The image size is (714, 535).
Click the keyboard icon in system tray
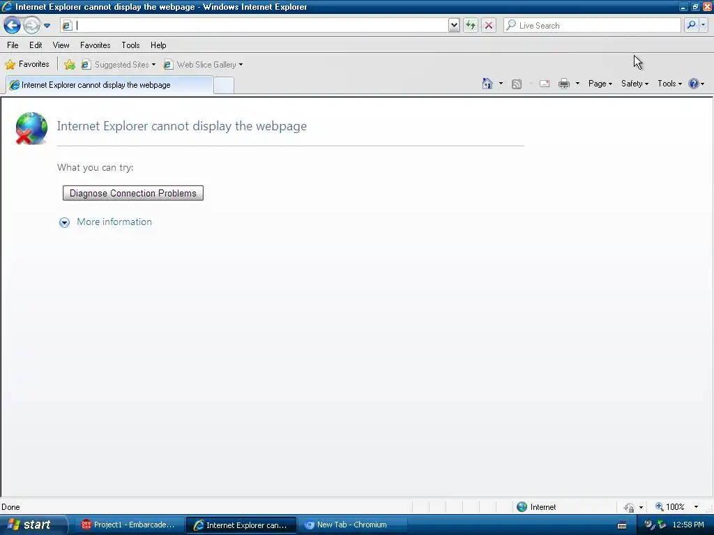622,525
